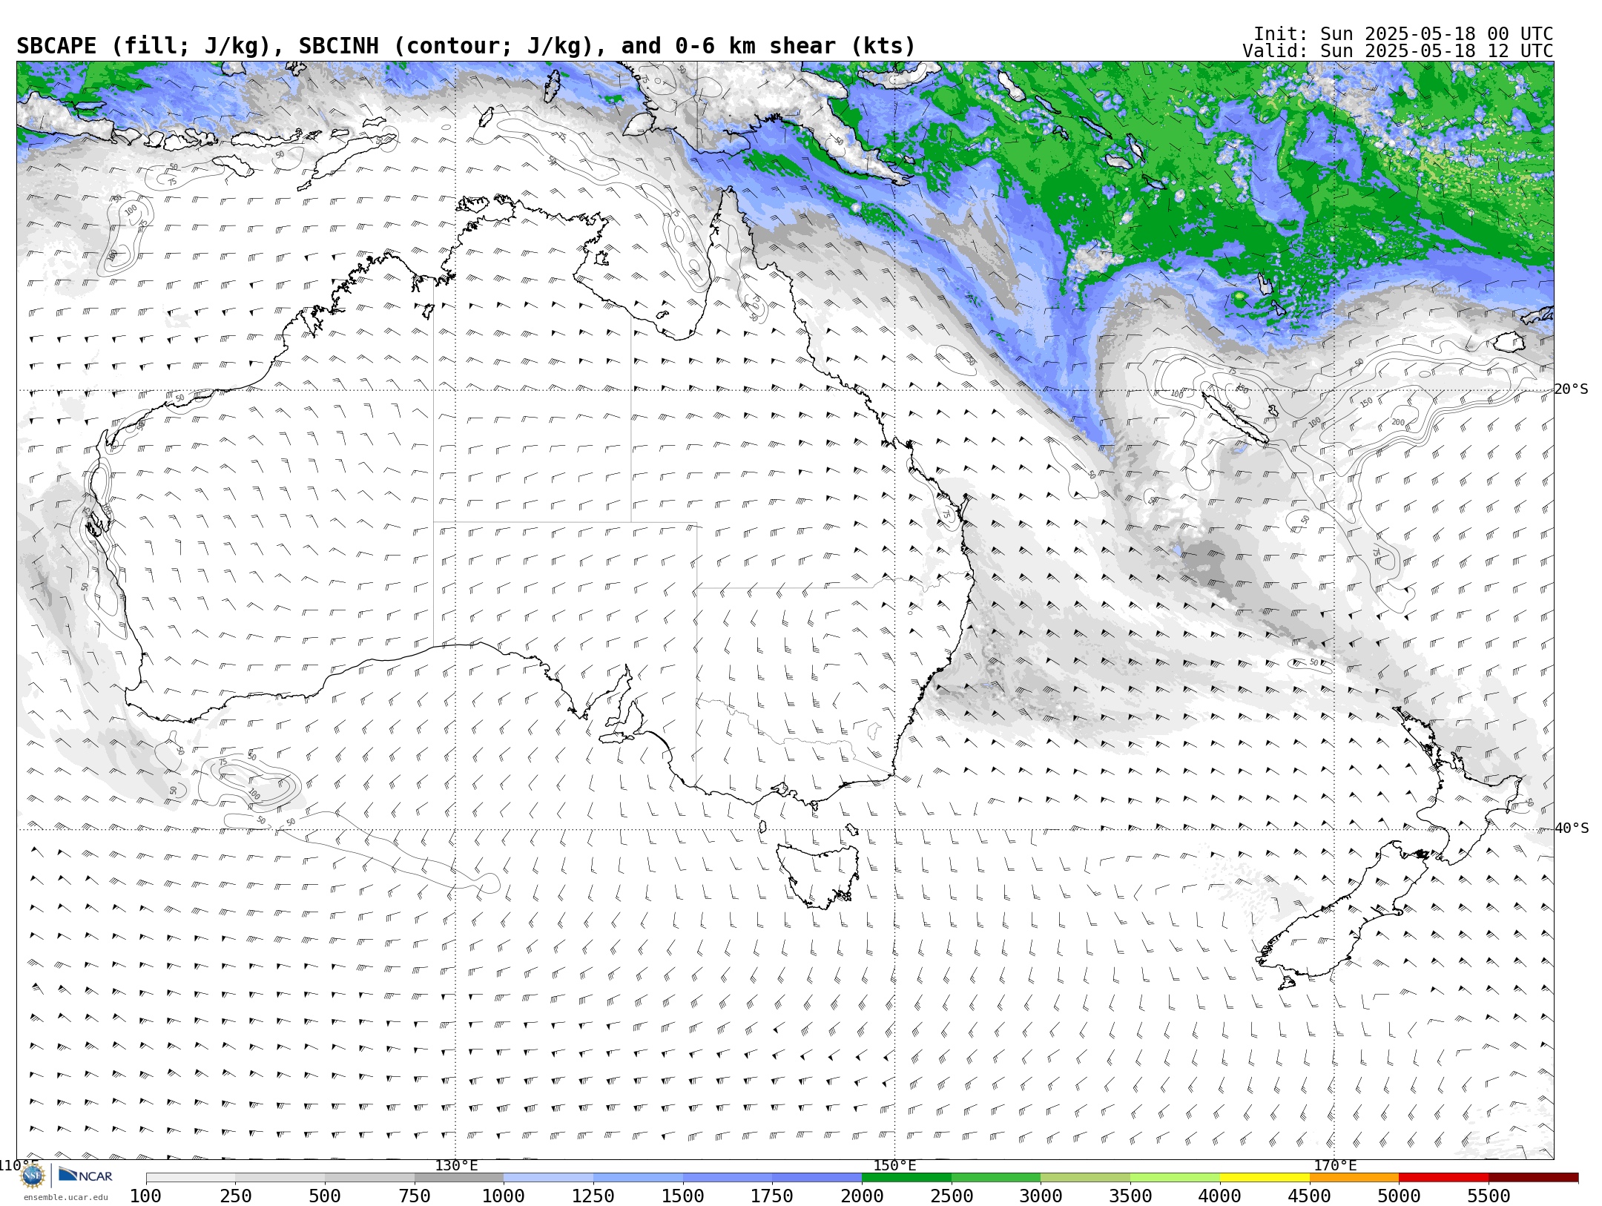Select the Valid: Sun 2025-05-18 12 UTC text
The image size is (1602, 1206).
(x=1398, y=51)
